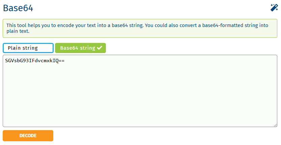Grab the corner grip of the textarea
The image size is (281, 145).
coord(275,125)
